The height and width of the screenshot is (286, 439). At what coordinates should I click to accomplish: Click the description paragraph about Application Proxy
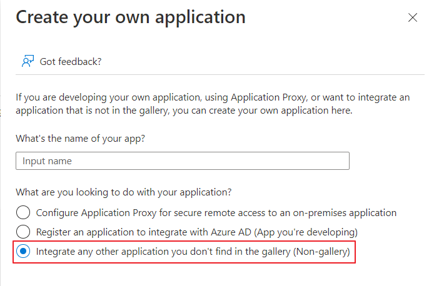pos(213,104)
